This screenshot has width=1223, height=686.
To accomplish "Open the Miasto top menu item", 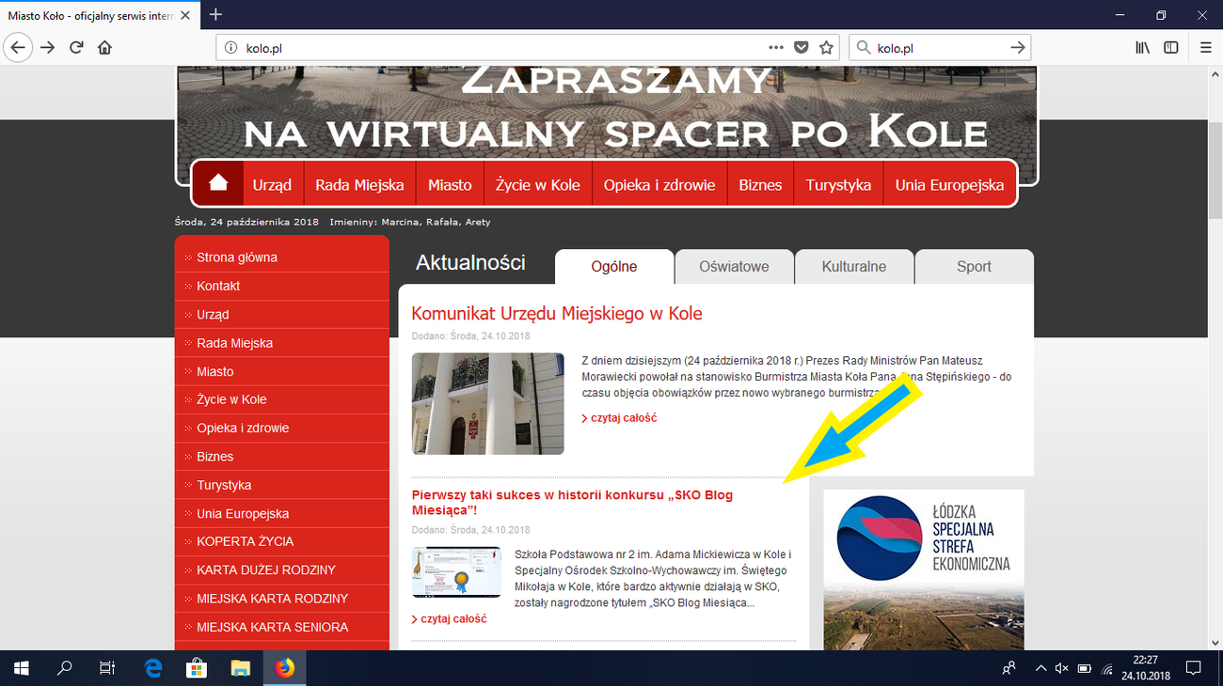I will [x=450, y=184].
